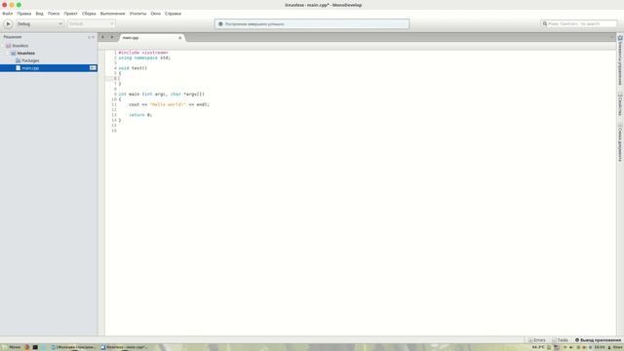Open the document outline side pad
Image resolution: width=624 pixels, height=351 pixels.
pyautogui.click(x=620, y=143)
